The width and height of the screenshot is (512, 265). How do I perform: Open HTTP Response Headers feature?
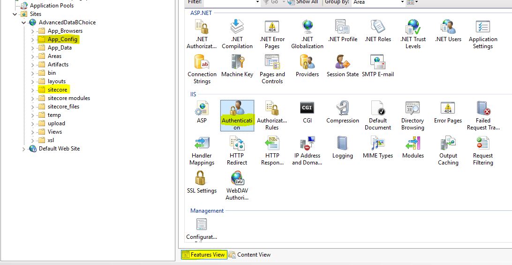point(272,151)
